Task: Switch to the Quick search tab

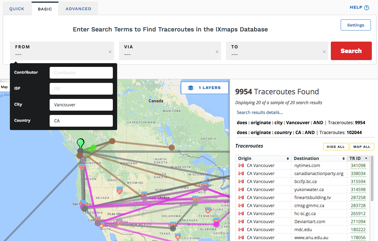Action: pyautogui.click(x=17, y=9)
